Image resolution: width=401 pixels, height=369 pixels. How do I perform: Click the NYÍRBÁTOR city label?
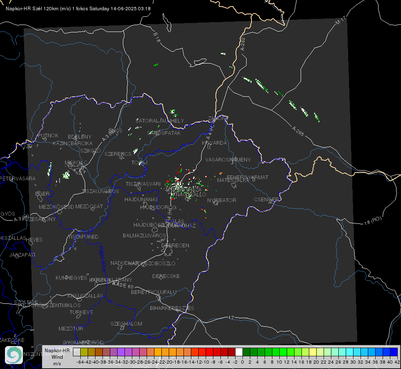[x=222, y=200]
